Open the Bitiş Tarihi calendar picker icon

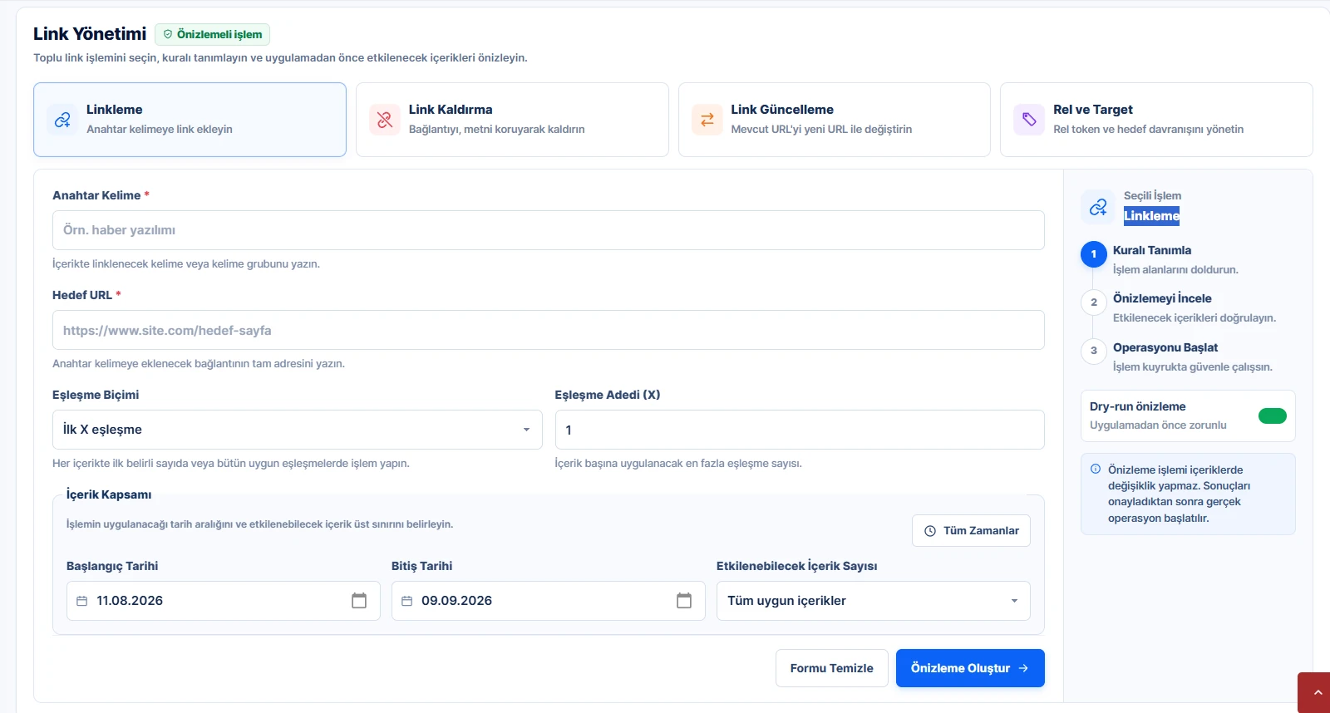(x=684, y=601)
